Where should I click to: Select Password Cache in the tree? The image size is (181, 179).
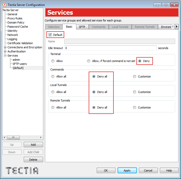point(18,27)
